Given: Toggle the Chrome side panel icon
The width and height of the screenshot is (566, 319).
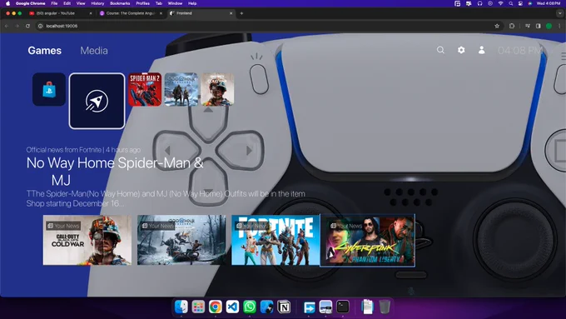Looking at the screenshot, I should (x=539, y=26).
